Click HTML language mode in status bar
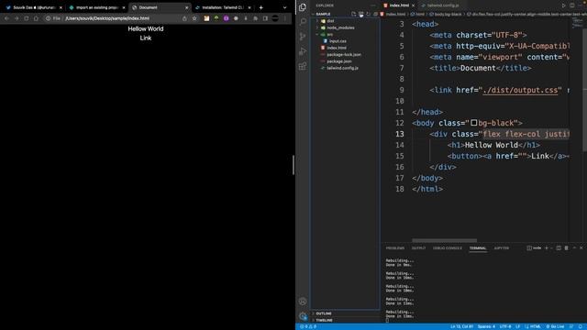 click(533, 326)
